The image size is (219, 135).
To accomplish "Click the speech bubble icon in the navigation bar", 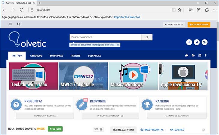I will tap(187, 56).
